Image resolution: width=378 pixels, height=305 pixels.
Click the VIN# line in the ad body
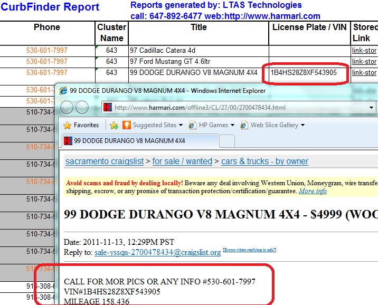(x=112, y=292)
